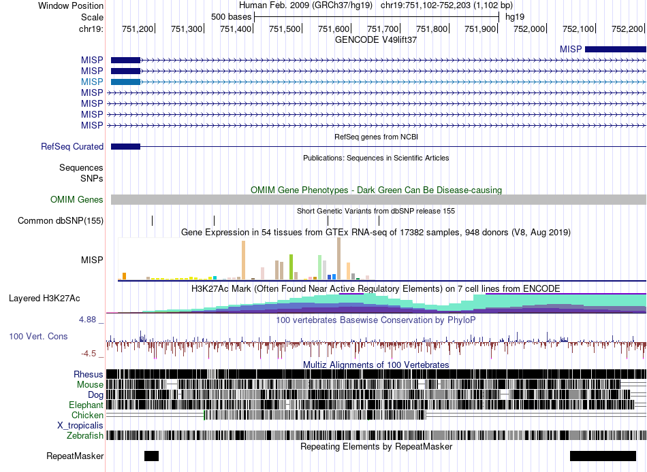Screen dimensions: 647x472
Task: Click the X_tropicalis alignment label
Action: pos(80,426)
